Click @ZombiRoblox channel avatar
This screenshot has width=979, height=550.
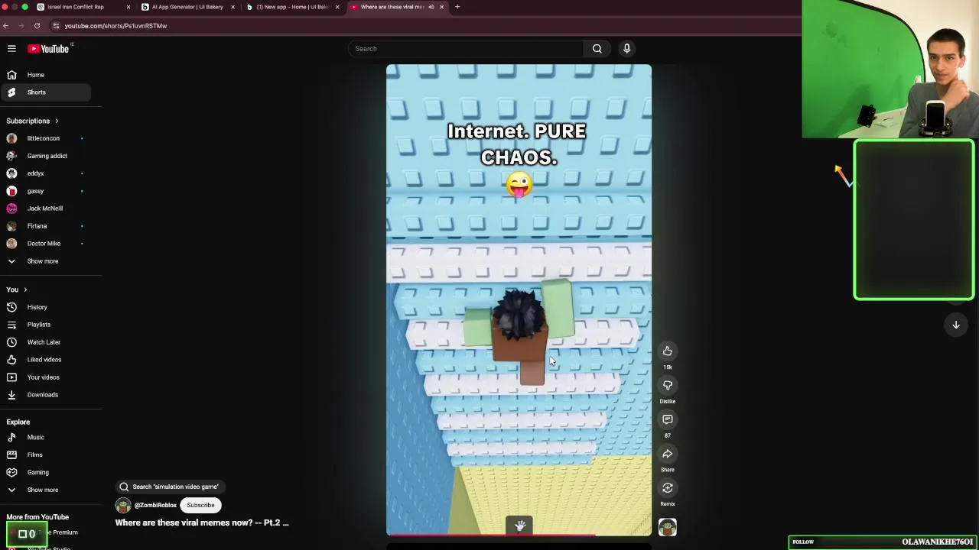point(123,505)
